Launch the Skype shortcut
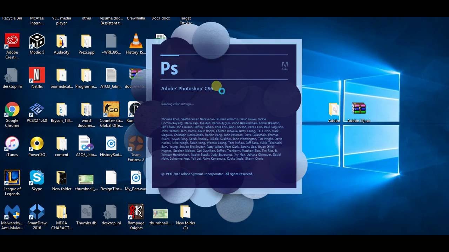 [x=37, y=177]
